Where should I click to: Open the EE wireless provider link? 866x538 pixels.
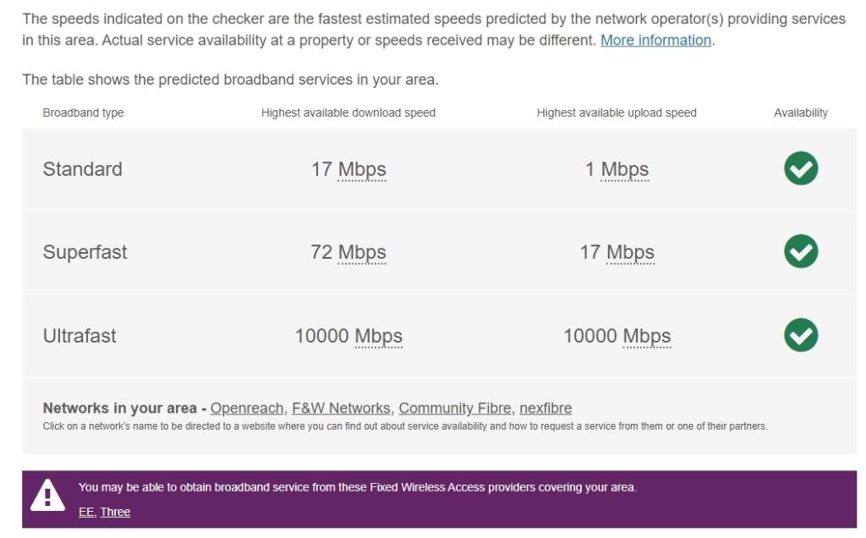pyautogui.click(x=86, y=512)
